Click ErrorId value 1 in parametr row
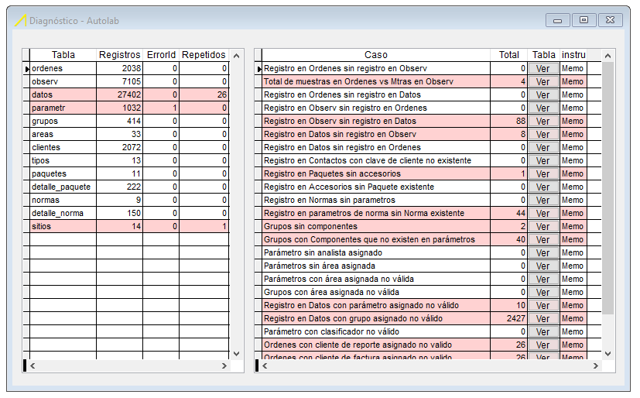Image resolution: width=640 pixels, height=398 pixels. 161,108
